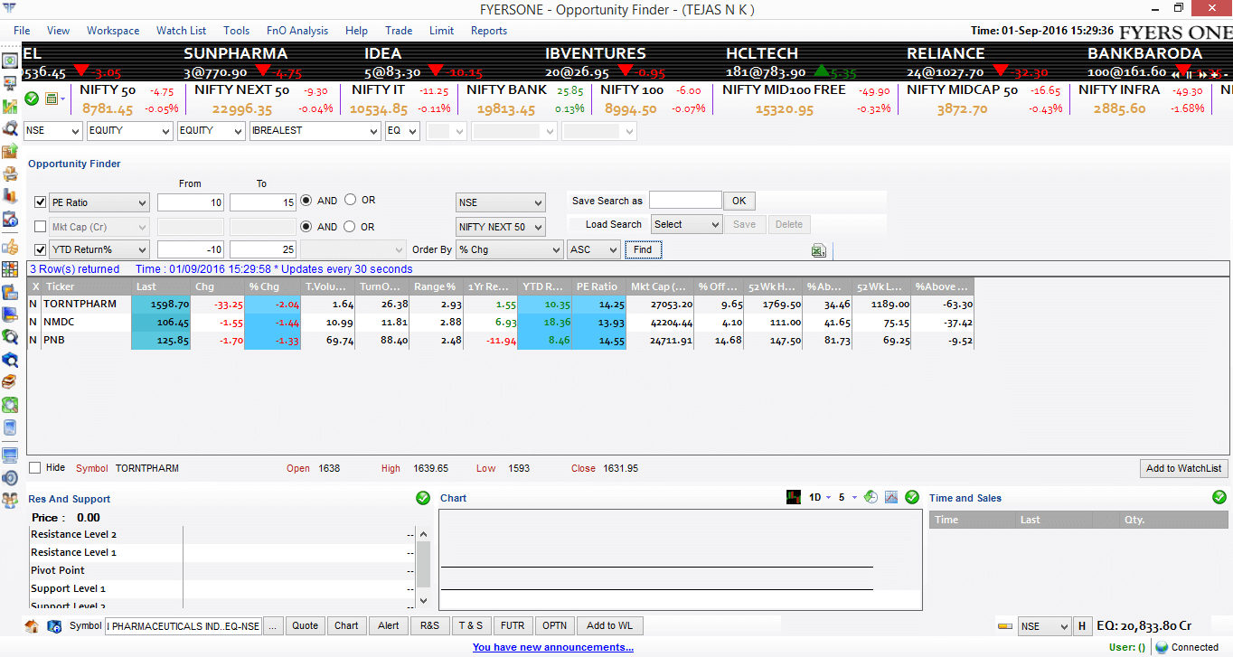1233x657 pixels.
Task: Open the EQ series dropdown
Action: pos(402,131)
